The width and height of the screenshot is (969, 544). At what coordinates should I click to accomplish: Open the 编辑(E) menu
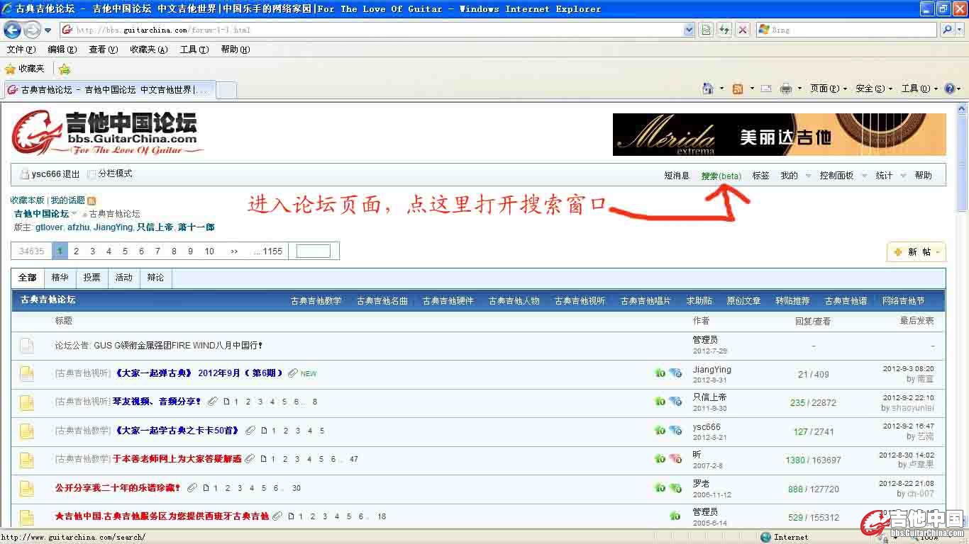point(62,50)
